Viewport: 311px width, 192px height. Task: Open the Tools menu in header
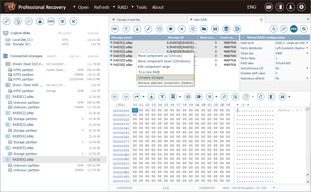coord(142,7)
